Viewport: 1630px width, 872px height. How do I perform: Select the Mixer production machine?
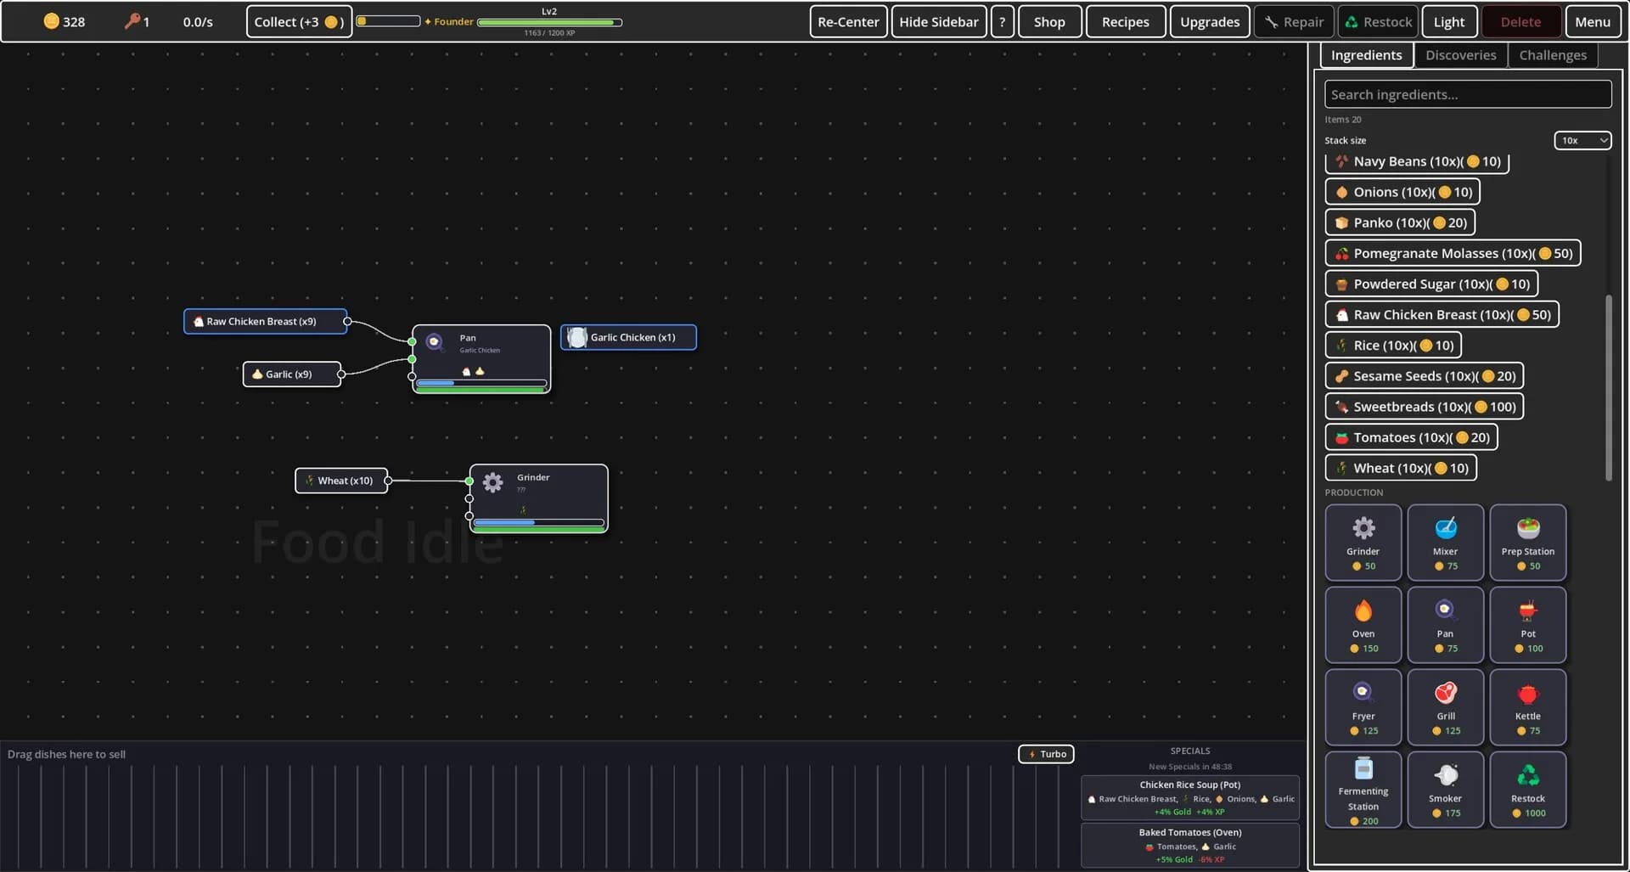pos(1445,543)
